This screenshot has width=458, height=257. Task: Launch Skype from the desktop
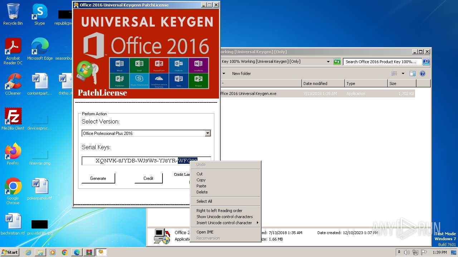[x=40, y=14]
